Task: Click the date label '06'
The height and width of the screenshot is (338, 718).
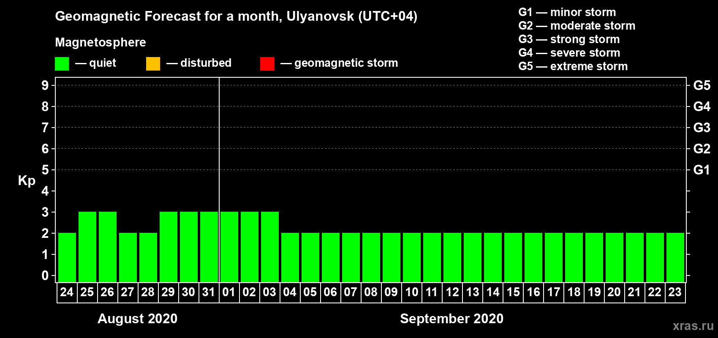Action: pyautogui.click(x=330, y=292)
